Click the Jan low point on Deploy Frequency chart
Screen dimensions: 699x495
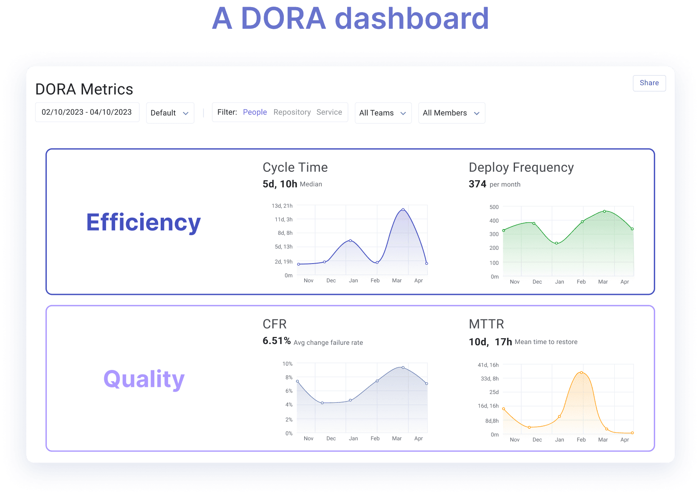coord(556,243)
